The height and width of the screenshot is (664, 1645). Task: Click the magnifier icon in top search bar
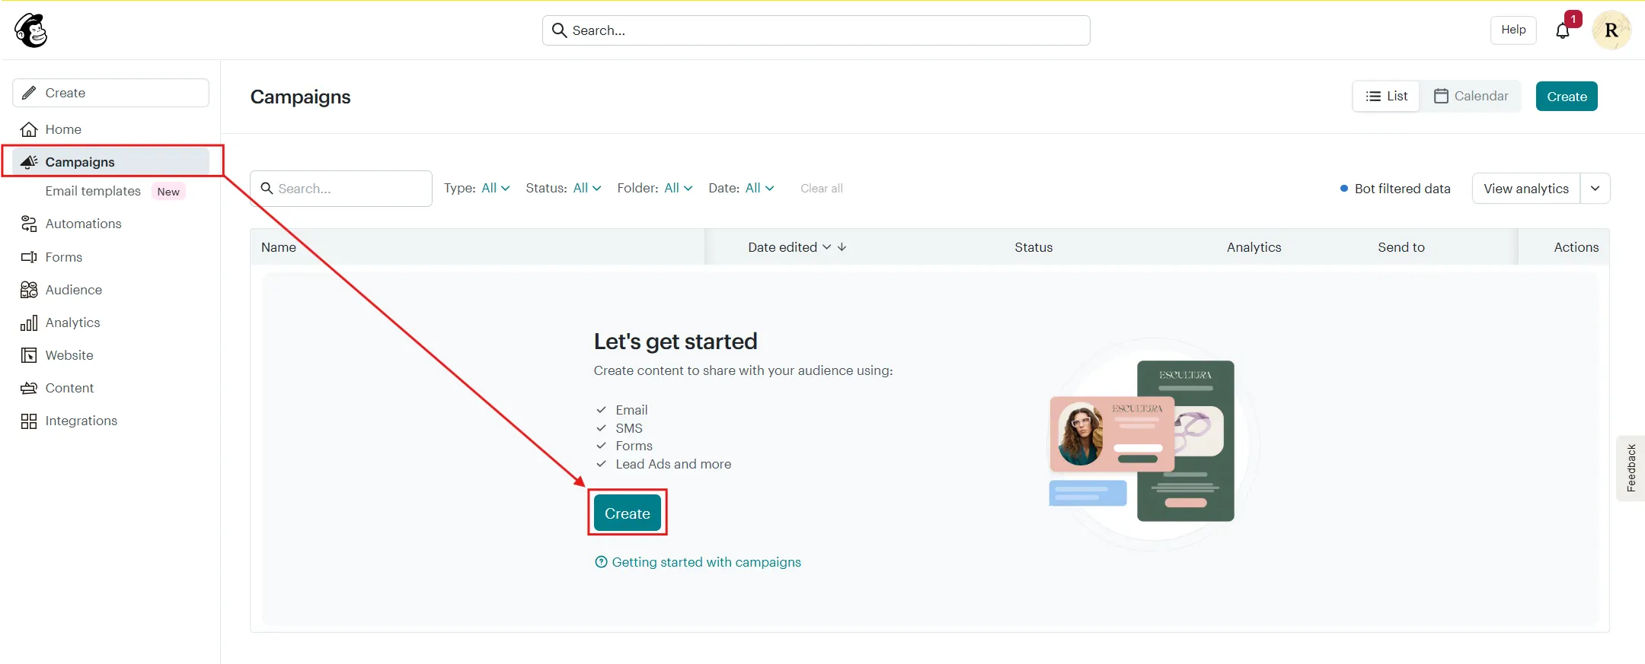point(559,30)
